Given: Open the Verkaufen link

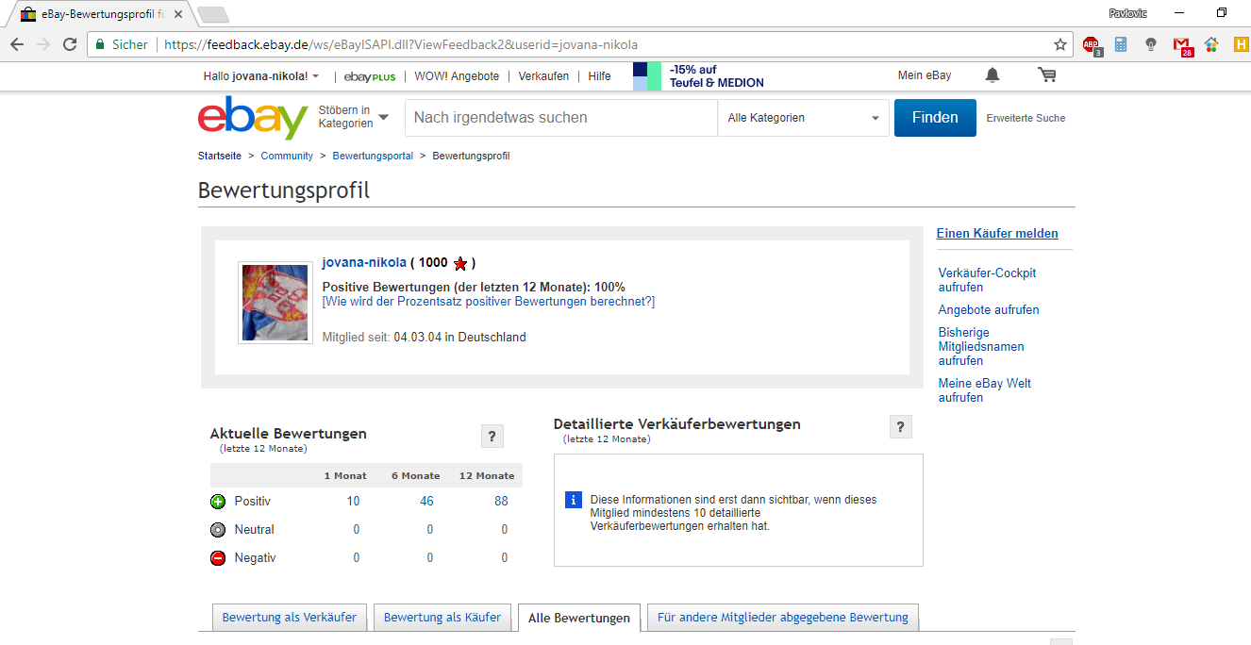Looking at the screenshot, I should pyautogui.click(x=543, y=76).
